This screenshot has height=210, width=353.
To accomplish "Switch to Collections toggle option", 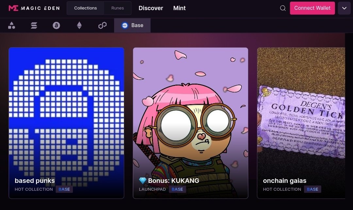I will [86, 8].
